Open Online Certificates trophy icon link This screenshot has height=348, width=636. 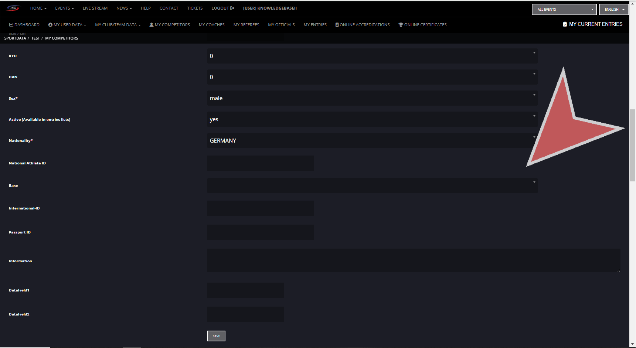tap(422, 25)
